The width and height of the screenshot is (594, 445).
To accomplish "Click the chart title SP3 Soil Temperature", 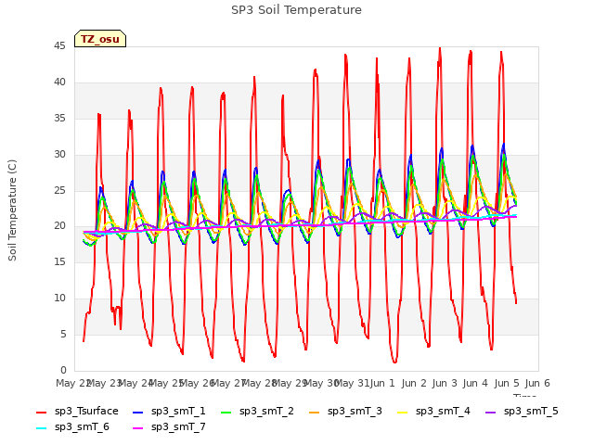I will (296, 10).
